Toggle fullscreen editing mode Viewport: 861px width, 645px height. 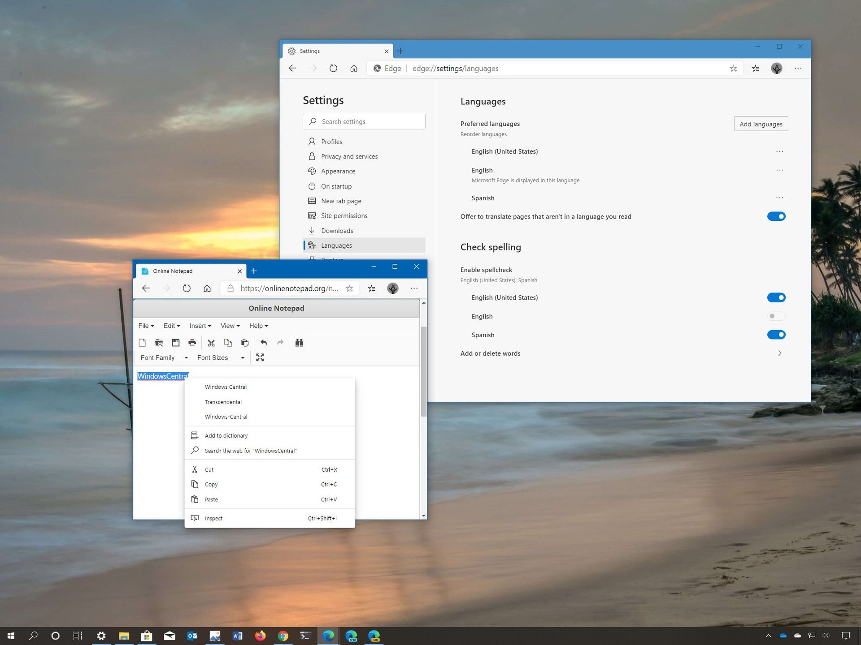coord(260,357)
